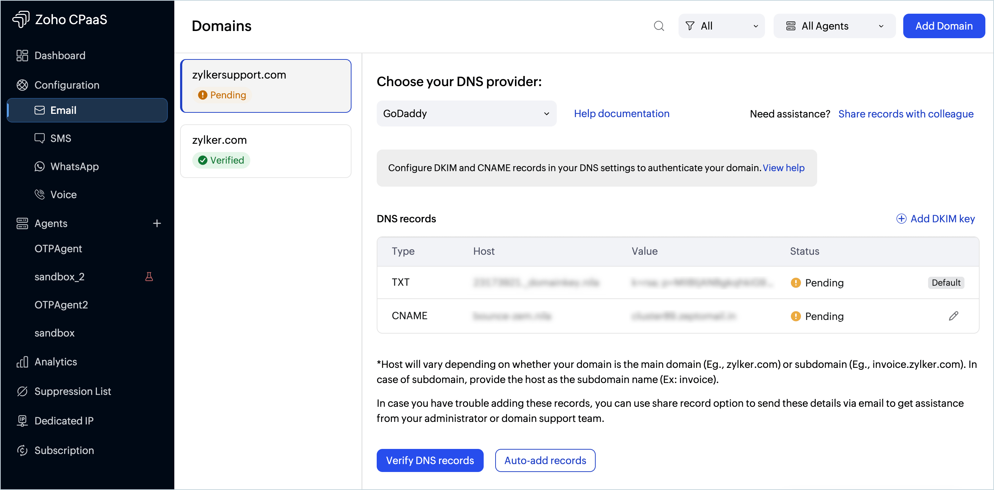This screenshot has width=994, height=490.
Task: Select the zylker.com domain card
Action: click(x=265, y=151)
